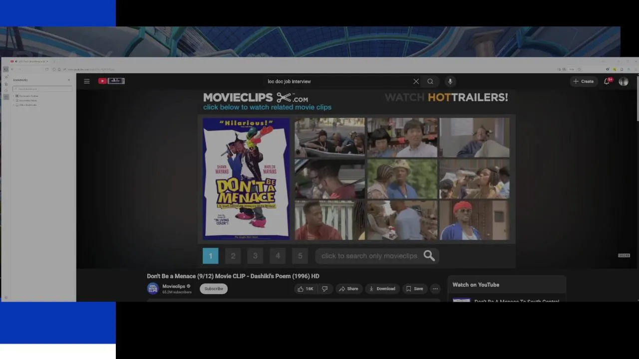Open Movieclips channel avatar
The height and width of the screenshot is (359, 639).
pyautogui.click(x=153, y=289)
